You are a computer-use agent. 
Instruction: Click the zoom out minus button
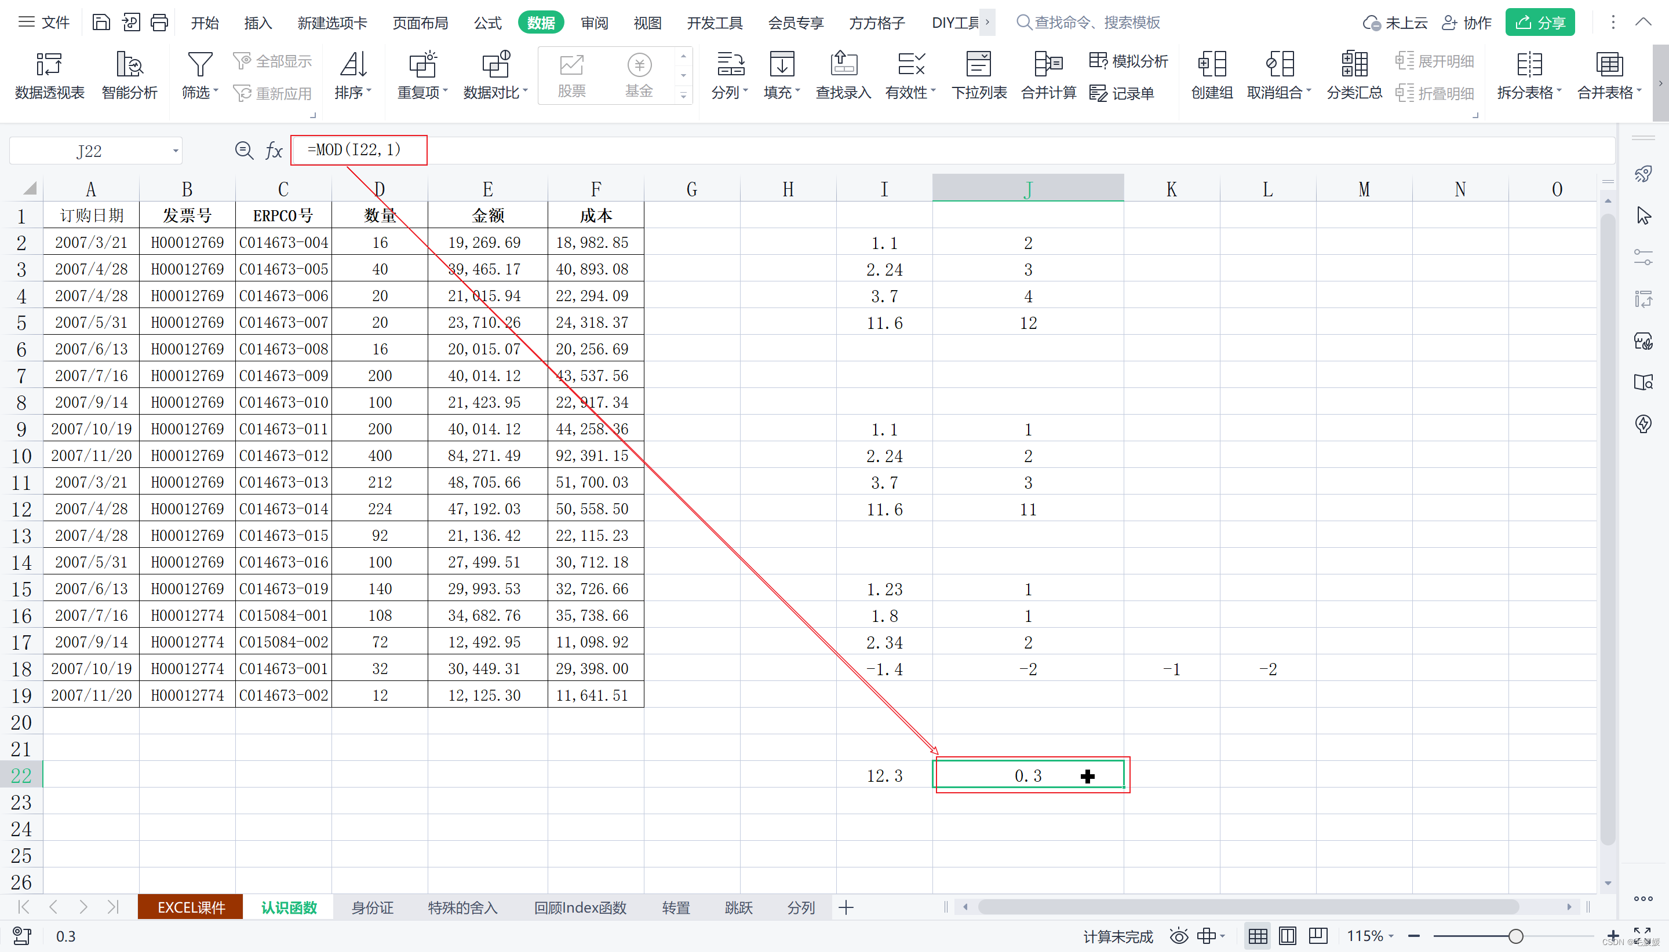1413,936
